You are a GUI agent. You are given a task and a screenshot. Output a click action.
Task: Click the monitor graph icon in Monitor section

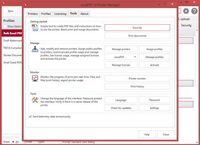tap(35, 78)
